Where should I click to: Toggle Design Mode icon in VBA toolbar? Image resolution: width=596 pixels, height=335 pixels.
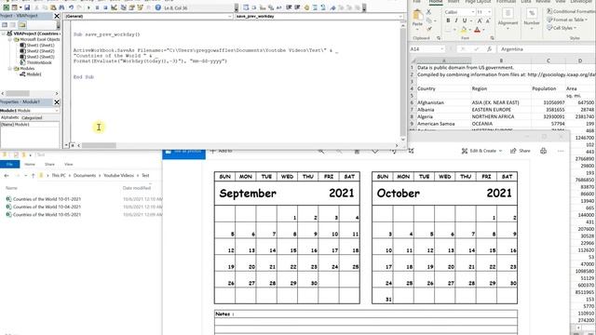point(114,7)
